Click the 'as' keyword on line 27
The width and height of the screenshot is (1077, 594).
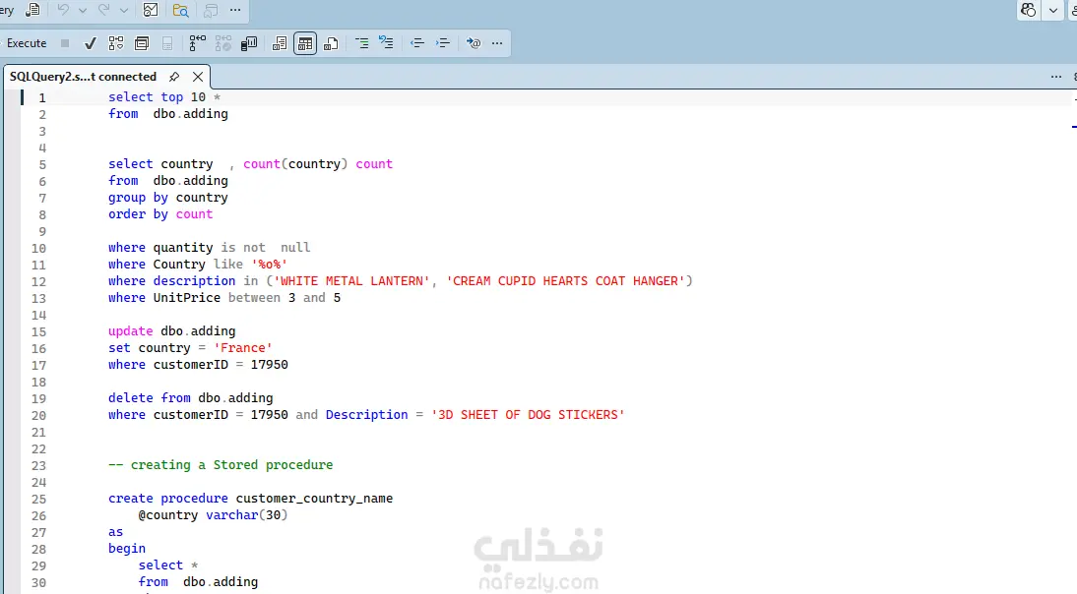[x=115, y=532]
